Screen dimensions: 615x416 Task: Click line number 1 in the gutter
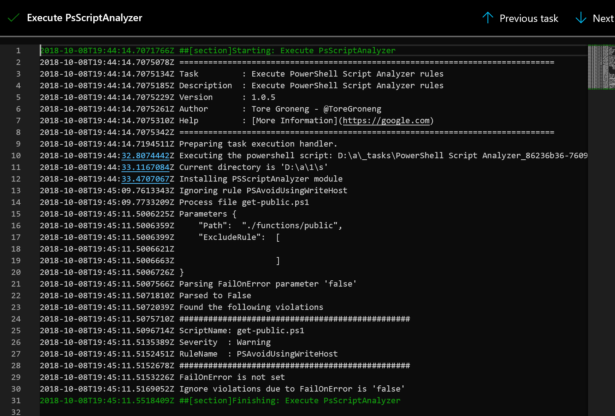pyautogui.click(x=18, y=51)
